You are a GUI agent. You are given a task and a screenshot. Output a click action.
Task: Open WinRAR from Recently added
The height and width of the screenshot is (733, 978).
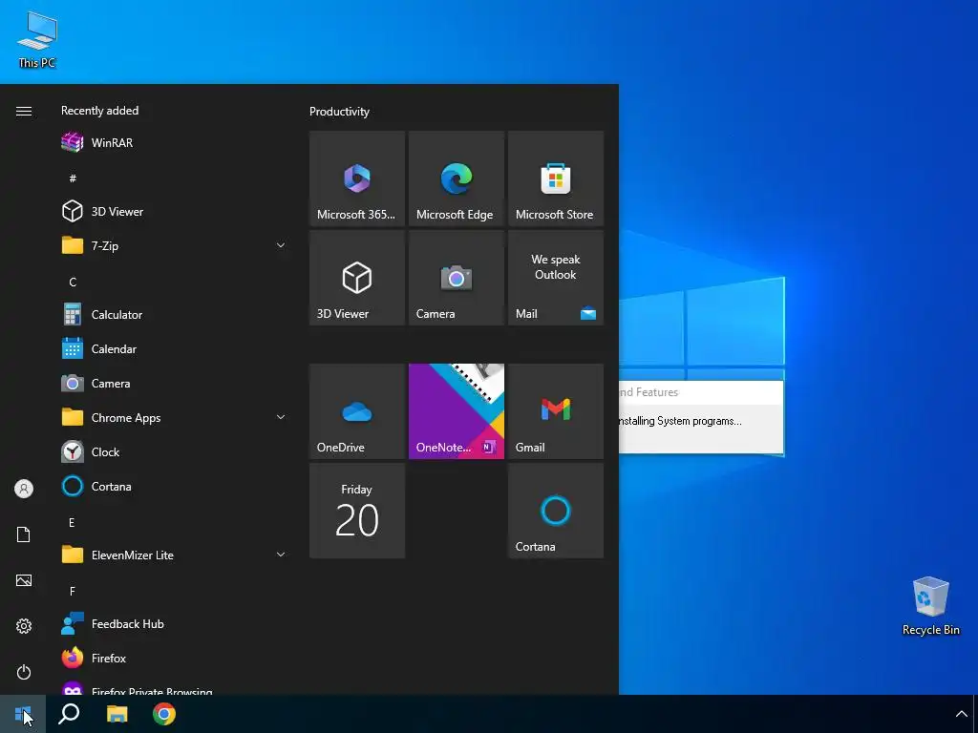(175, 143)
